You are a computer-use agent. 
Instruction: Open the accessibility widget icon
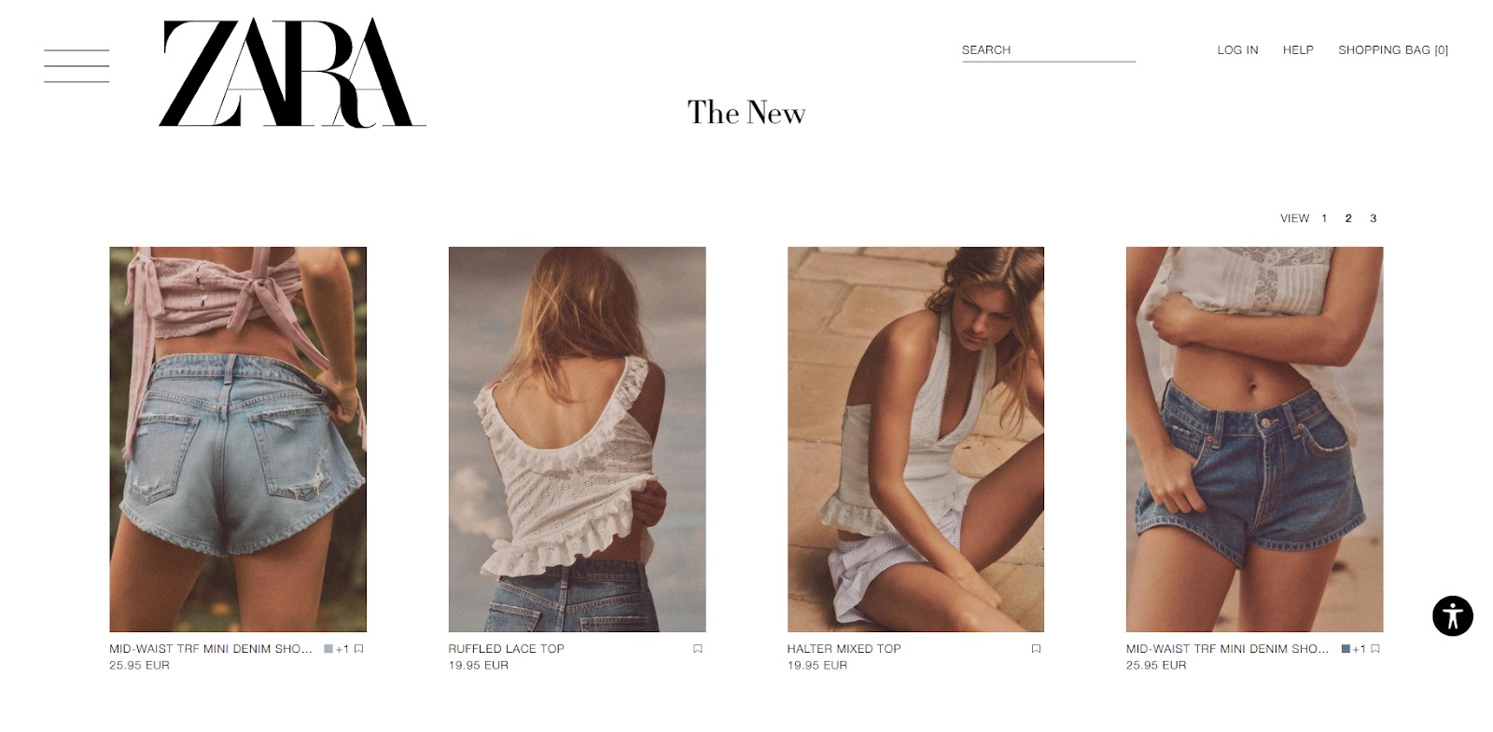pyautogui.click(x=1452, y=615)
